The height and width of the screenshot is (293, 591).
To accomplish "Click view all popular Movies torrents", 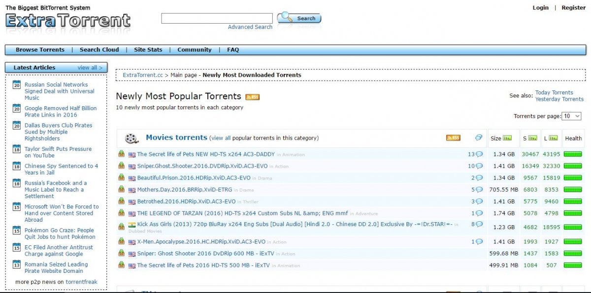I will [x=221, y=138].
